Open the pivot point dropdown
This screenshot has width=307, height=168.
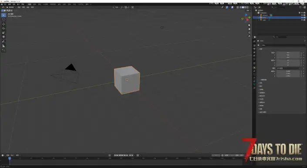[x=122, y=7]
